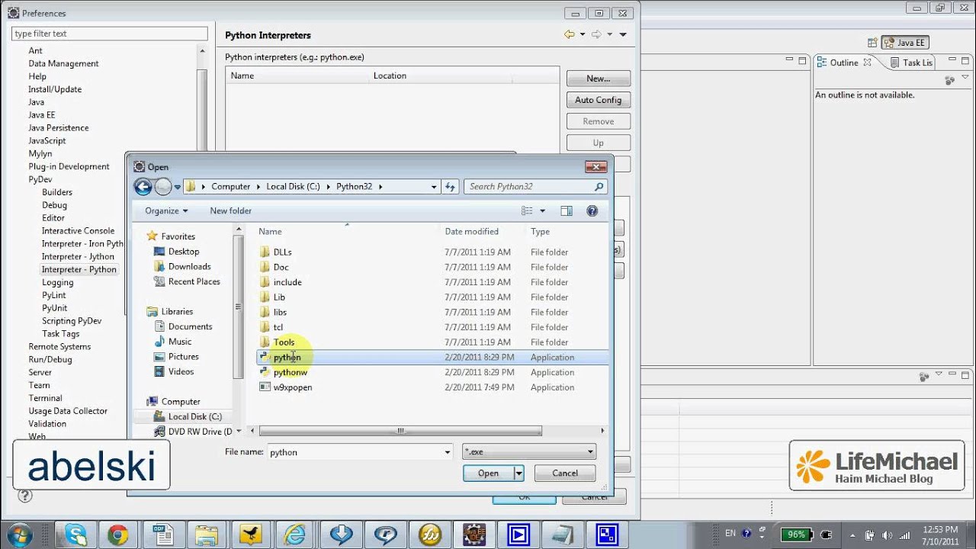Click Cancel in the Open dialog
Image resolution: width=976 pixels, height=549 pixels.
(x=565, y=474)
